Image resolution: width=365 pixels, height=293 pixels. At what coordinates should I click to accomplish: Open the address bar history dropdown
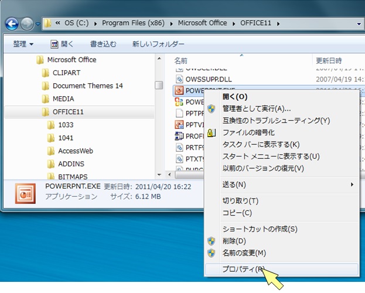tap(359, 24)
